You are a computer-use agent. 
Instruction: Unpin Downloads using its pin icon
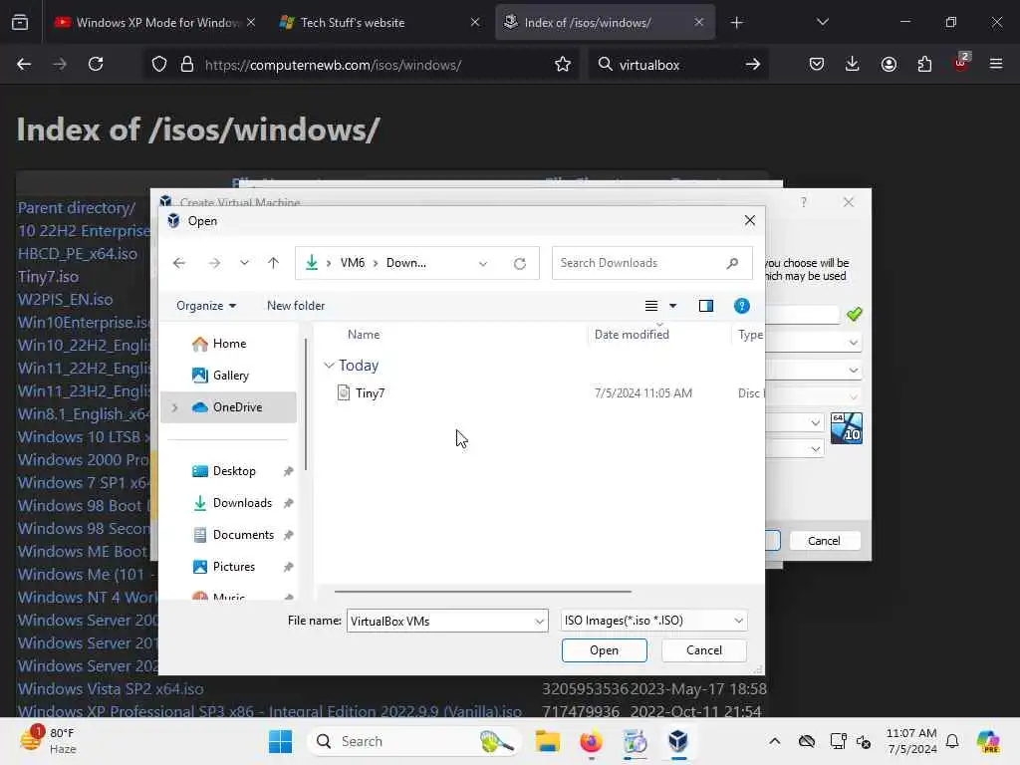tap(288, 503)
